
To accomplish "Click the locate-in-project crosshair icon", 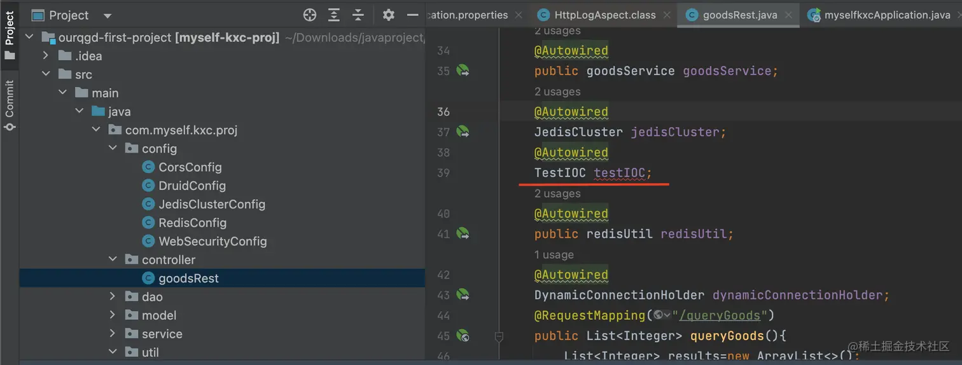I will 310,15.
